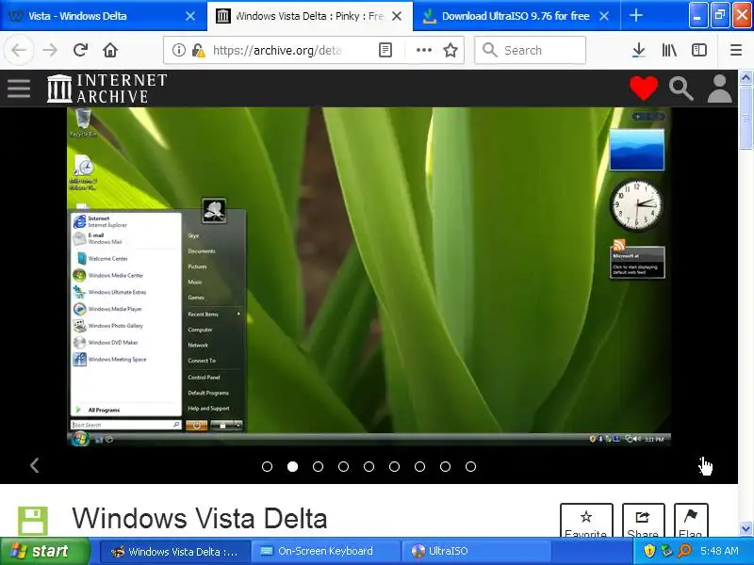Click the Windows Vista Delta heading text
Image resolution: width=754 pixels, height=565 pixels.
[x=200, y=519]
